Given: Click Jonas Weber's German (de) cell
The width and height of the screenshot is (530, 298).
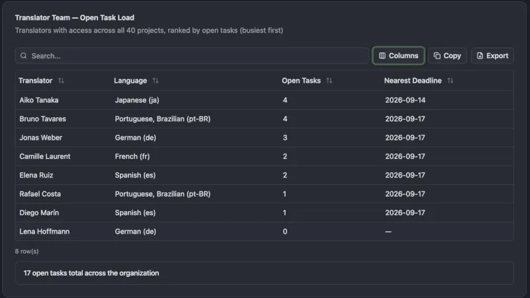Looking at the screenshot, I should (x=136, y=138).
